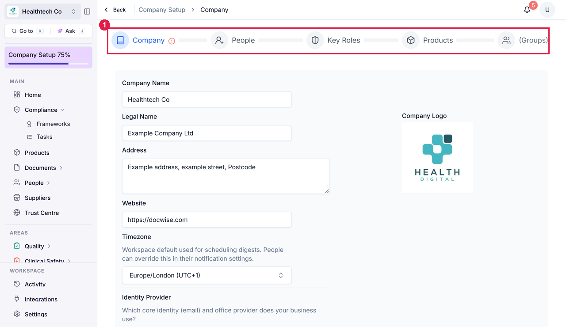Viewport: 566px width, 327px height.
Task: Click the Legal Name input field
Action: point(207,133)
